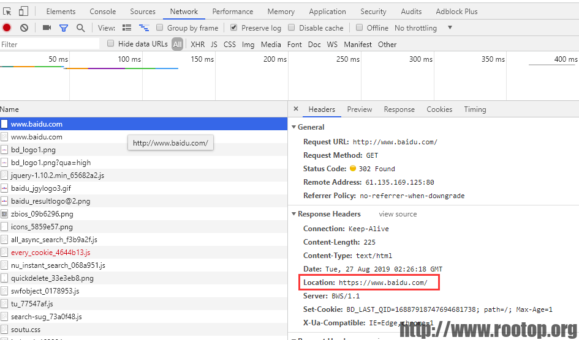Select the all_async_search_f3b9a2f.js request
Screen dimensions: 579x340
(x=143, y=240)
